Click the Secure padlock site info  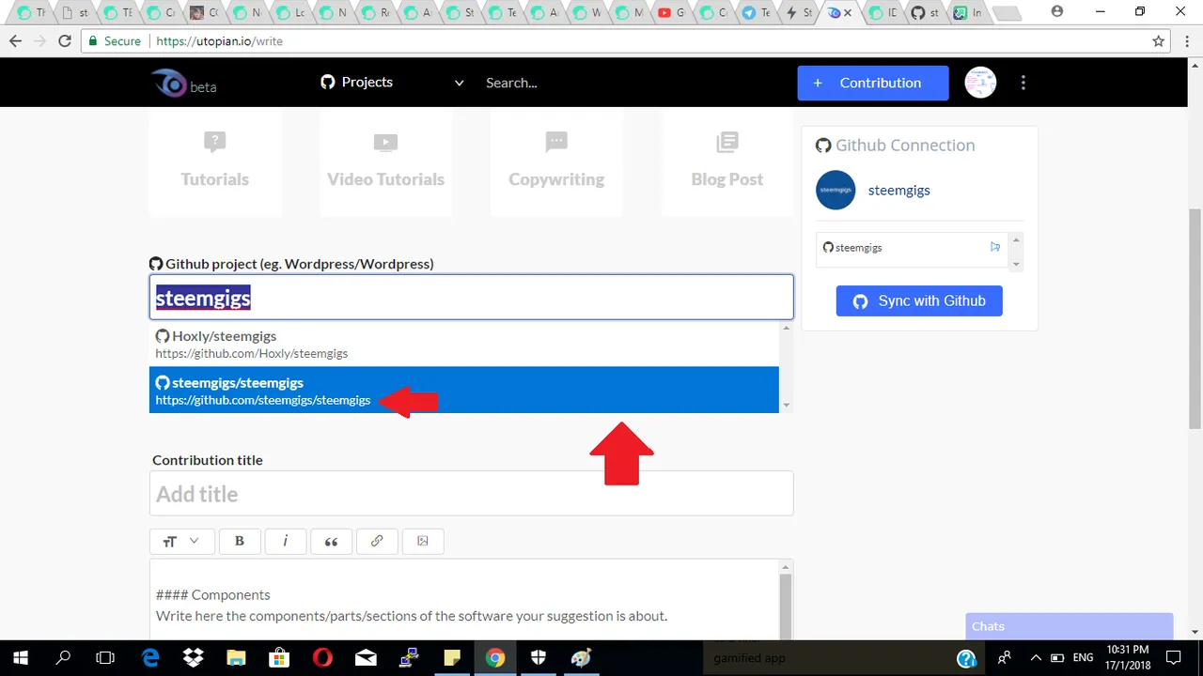[115, 41]
